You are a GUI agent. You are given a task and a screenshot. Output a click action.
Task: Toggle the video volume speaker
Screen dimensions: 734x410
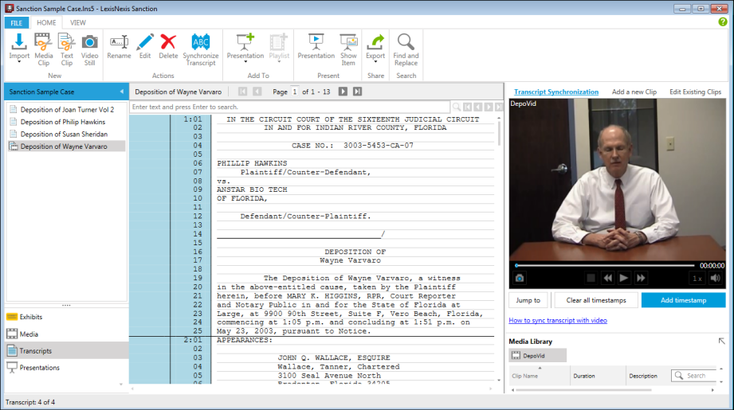pos(716,278)
